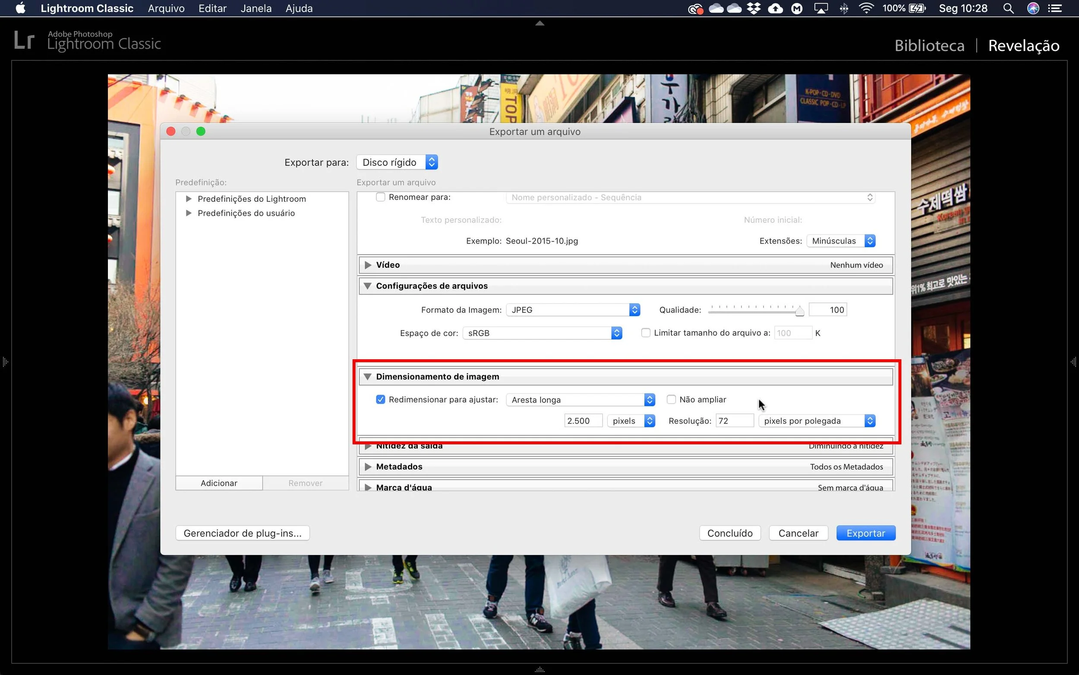Expand Predefinições do Lightroom tree item

tap(189, 199)
